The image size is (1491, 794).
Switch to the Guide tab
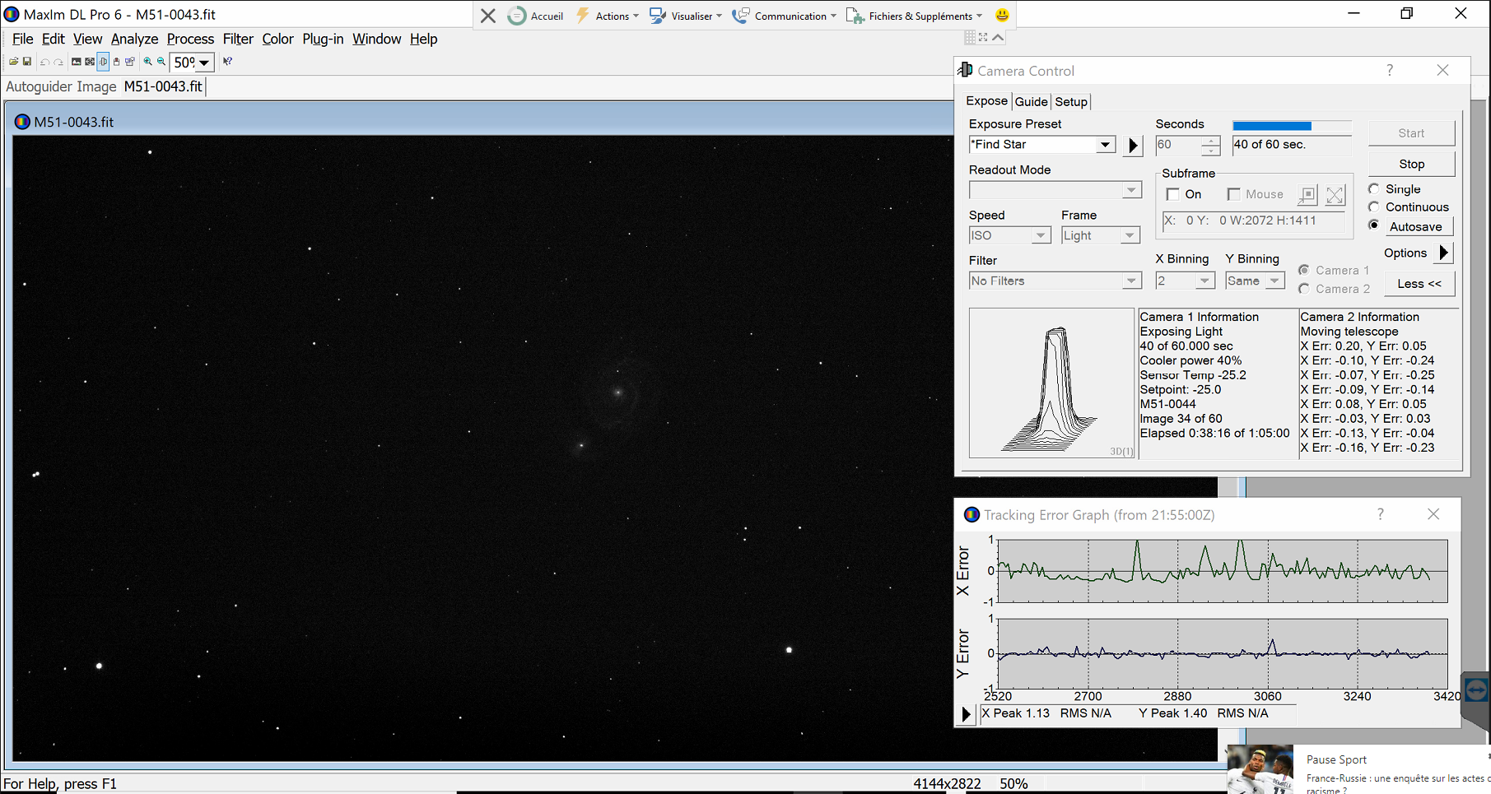point(1031,101)
